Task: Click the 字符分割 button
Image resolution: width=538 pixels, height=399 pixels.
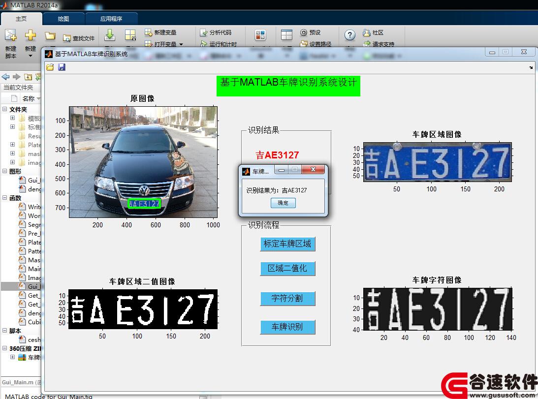Action: tap(287, 299)
